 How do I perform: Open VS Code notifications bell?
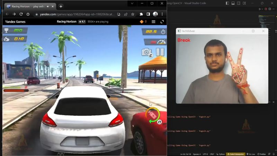274,154
